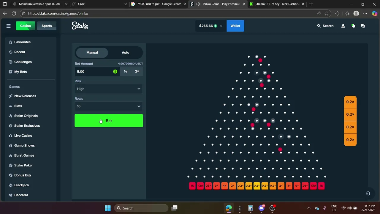The height and width of the screenshot is (214, 380).
Task: Switch to Manual betting mode
Action: click(x=92, y=53)
